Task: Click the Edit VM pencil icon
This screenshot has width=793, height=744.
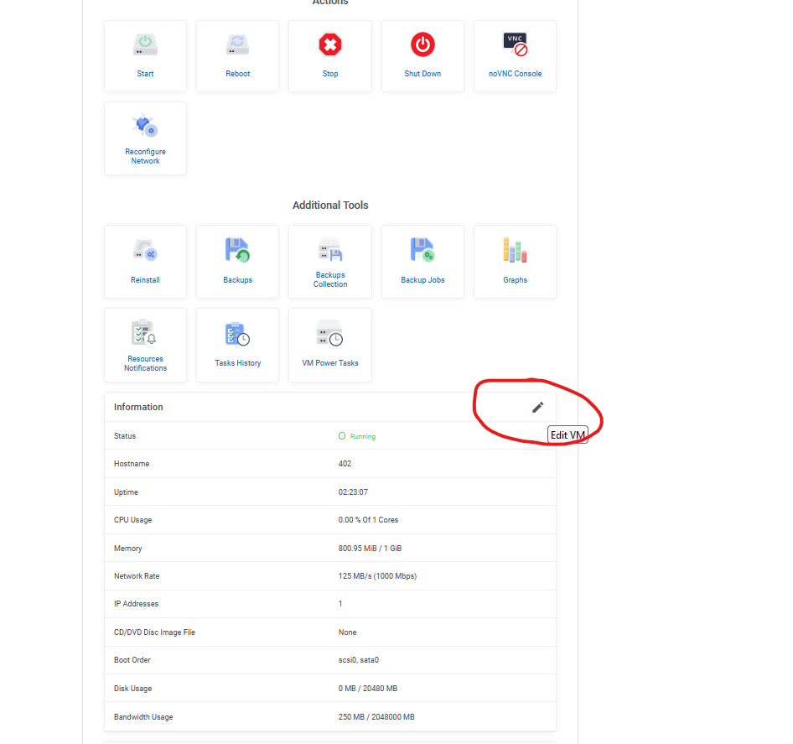Action: (x=537, y=407)
